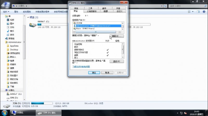Click the help question mark icon
The image size is (208, 116).
pyautogui.click(x=204, y=12)
